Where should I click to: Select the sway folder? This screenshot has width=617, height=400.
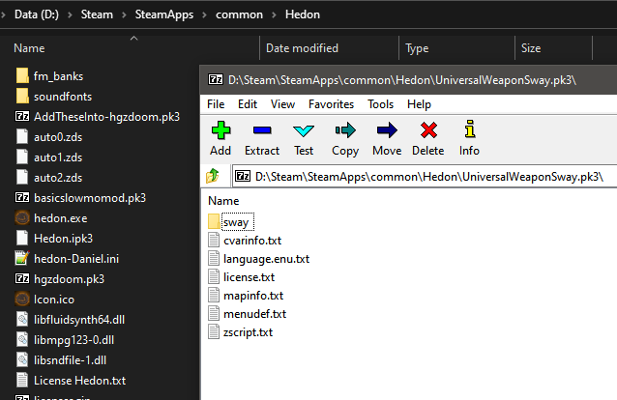tap(235, 222)
